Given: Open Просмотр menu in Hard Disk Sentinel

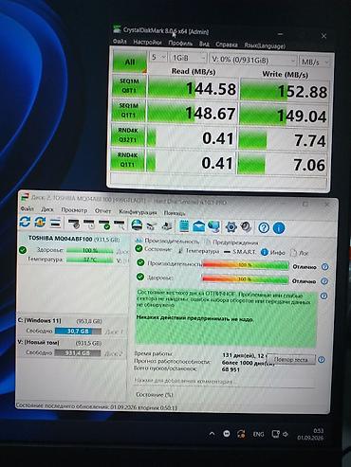Looking at the screenshot, I should coord(74,210).
